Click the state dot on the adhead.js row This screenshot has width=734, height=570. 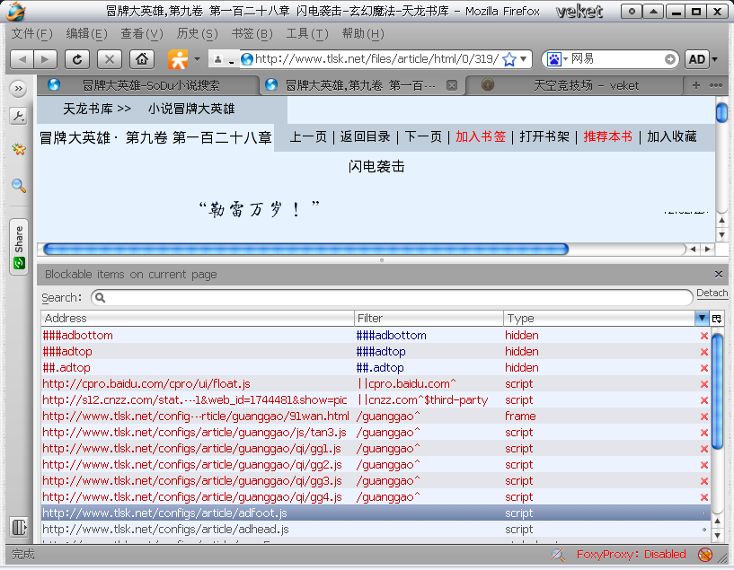pos(704,530)
